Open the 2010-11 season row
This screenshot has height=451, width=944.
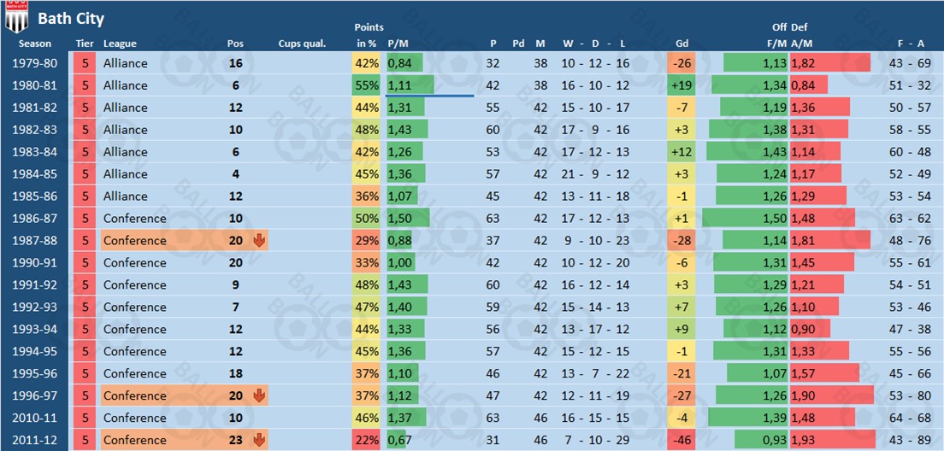point(36,419)
